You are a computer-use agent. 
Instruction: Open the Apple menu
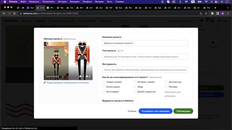[x=5, y=2]
